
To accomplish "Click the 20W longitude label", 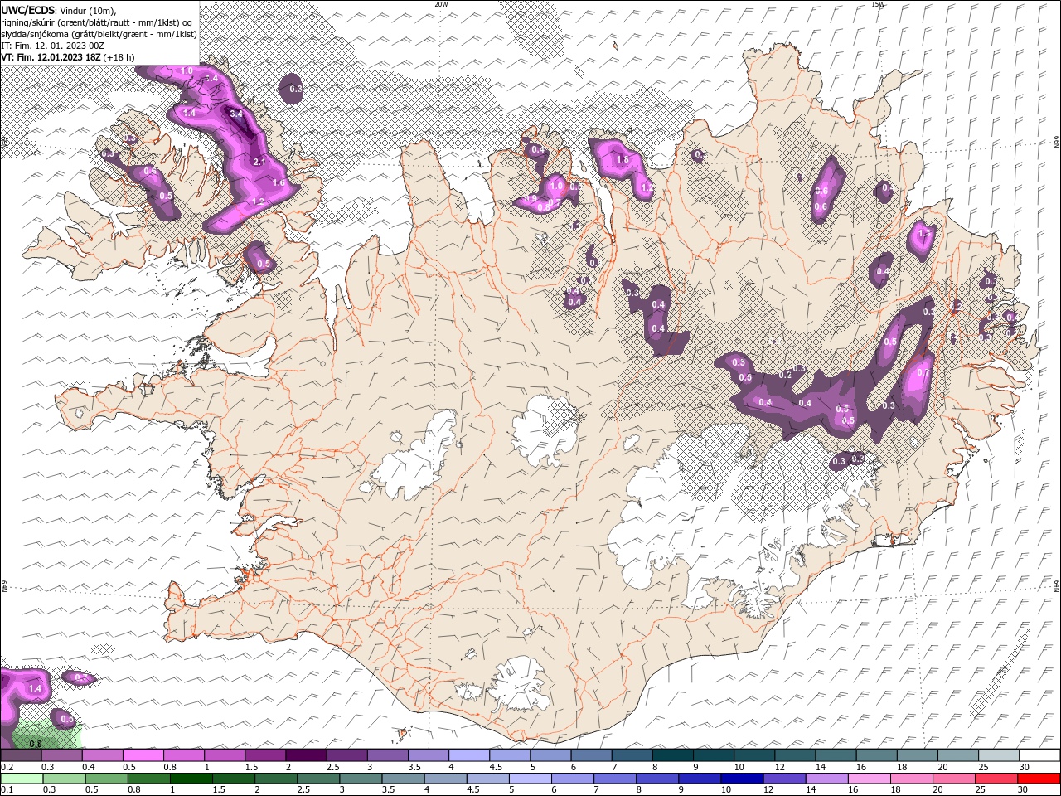I will click(441, 4).
